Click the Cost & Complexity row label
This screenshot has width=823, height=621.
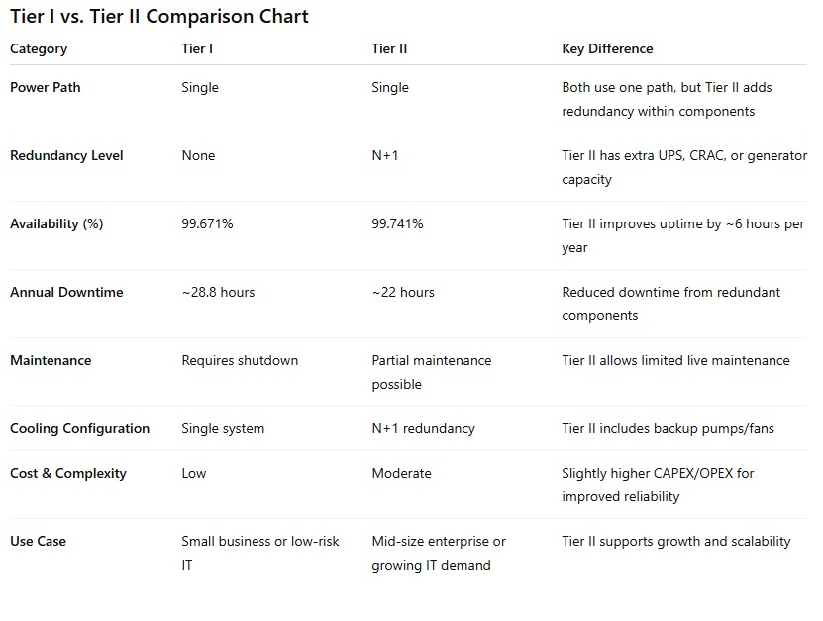point(68,473)
